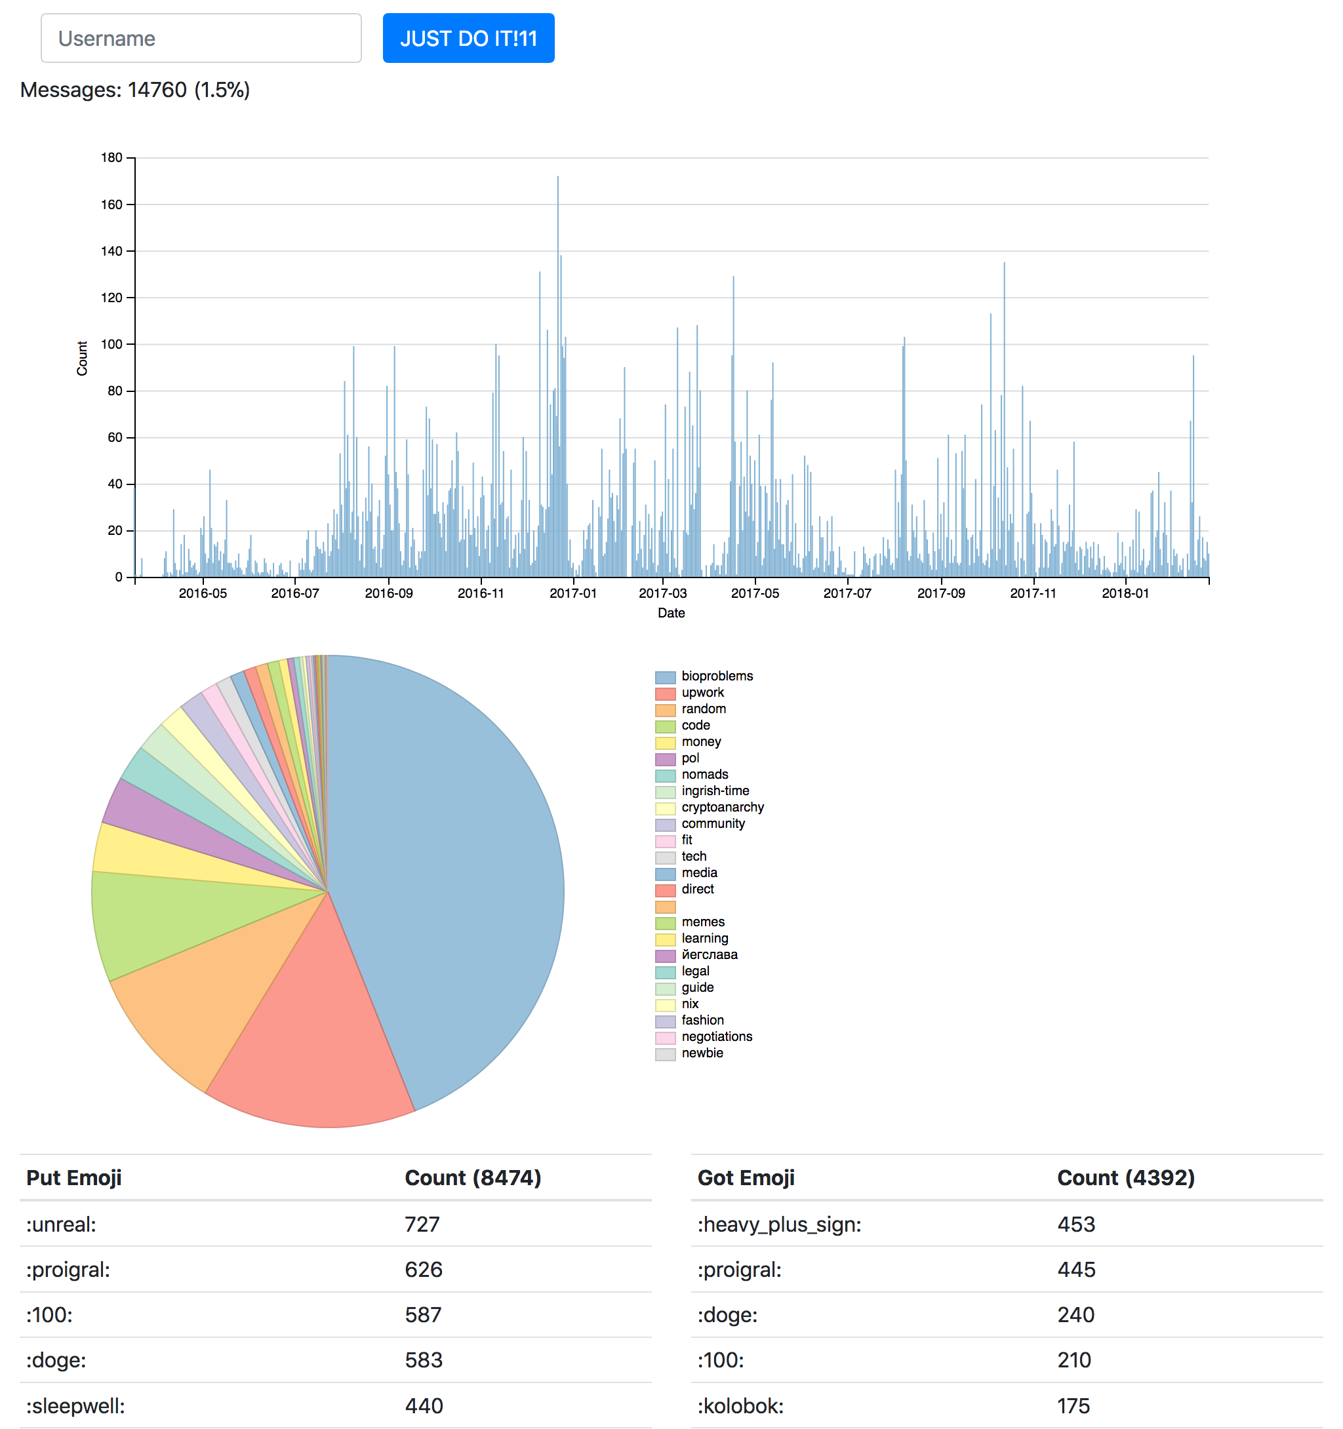Click the code legend swatch
This screenshot has width=1343, height=1429.
click(665, 727)
